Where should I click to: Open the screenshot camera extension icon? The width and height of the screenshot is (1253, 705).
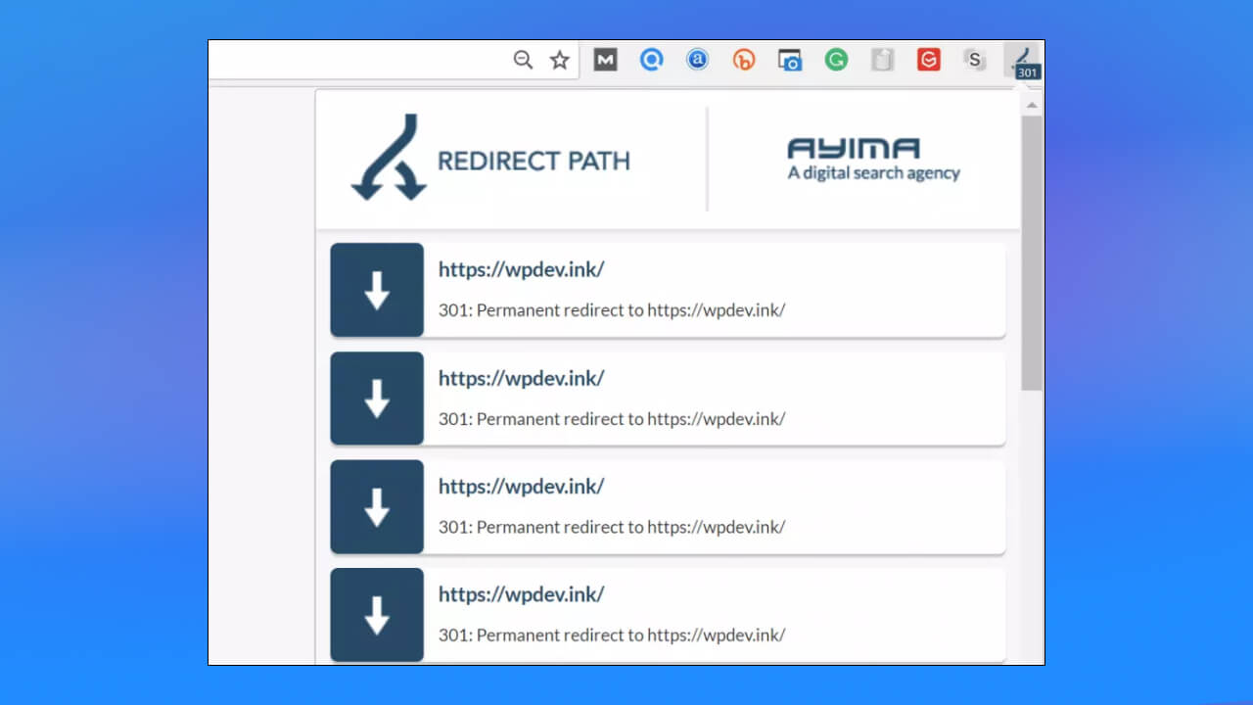(789, 61)
